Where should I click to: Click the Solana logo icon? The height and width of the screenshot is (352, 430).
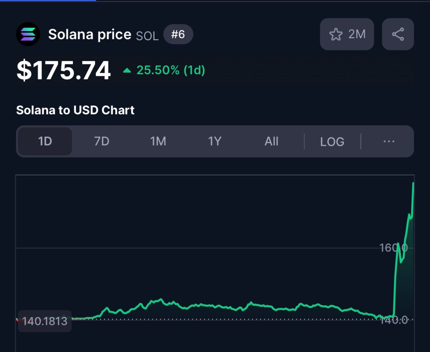(28, 34)
